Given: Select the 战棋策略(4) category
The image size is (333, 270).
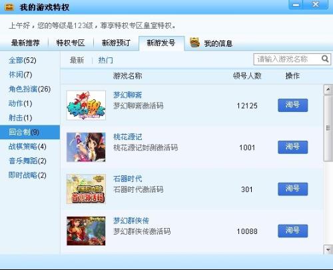Looking at the screenshot, I should pyautogui.click(x=27, y=147).
